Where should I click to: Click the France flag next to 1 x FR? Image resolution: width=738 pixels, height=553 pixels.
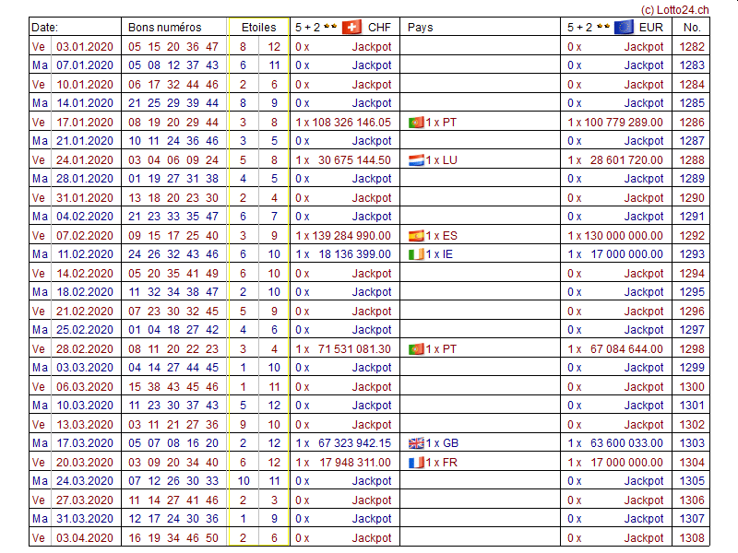416,463
